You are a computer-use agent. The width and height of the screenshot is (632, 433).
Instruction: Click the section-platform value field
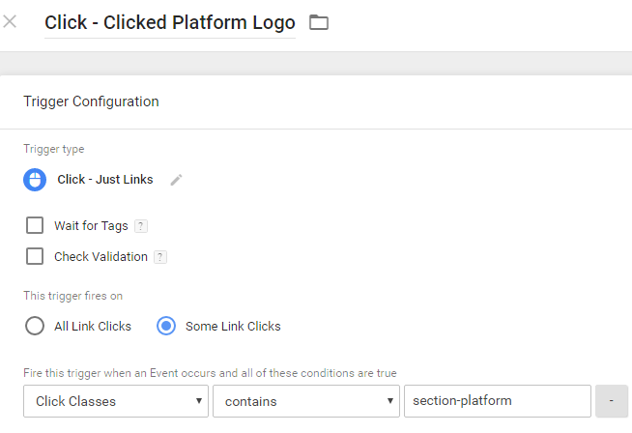497,400
